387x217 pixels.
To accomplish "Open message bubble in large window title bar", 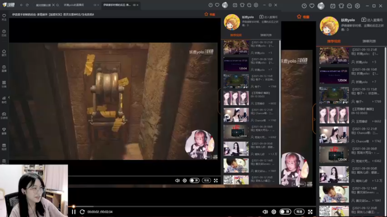I will [x=349, y=6].
